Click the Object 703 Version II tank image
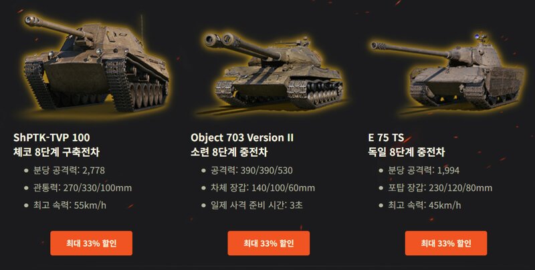The height and width of the screenshot is (270, 535). coord(275,71)
